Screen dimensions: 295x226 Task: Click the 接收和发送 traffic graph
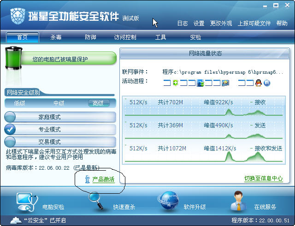pos(204,153)
